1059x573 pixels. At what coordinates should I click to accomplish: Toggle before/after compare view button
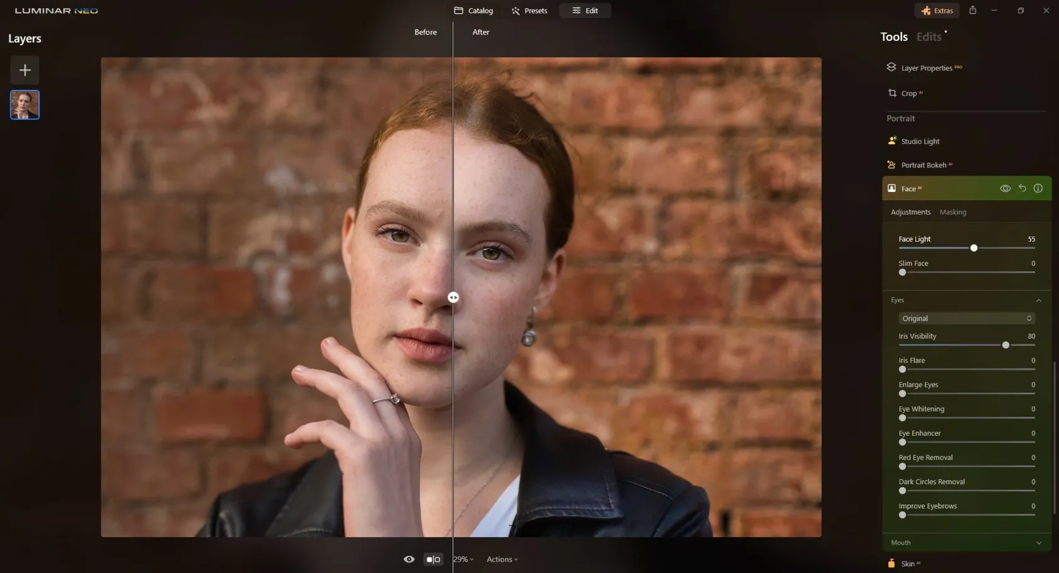tap(433, 559)
